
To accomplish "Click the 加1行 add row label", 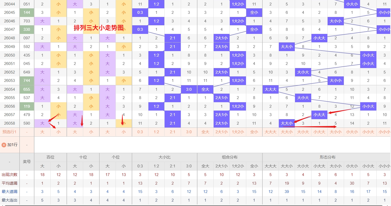I will pos(12,145).
